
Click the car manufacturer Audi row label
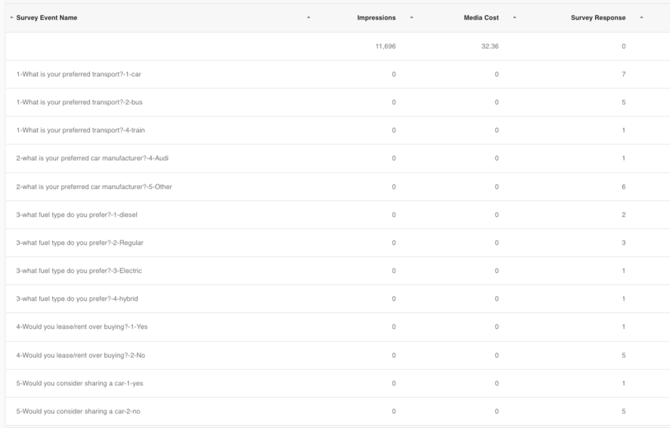click(92, 158)
